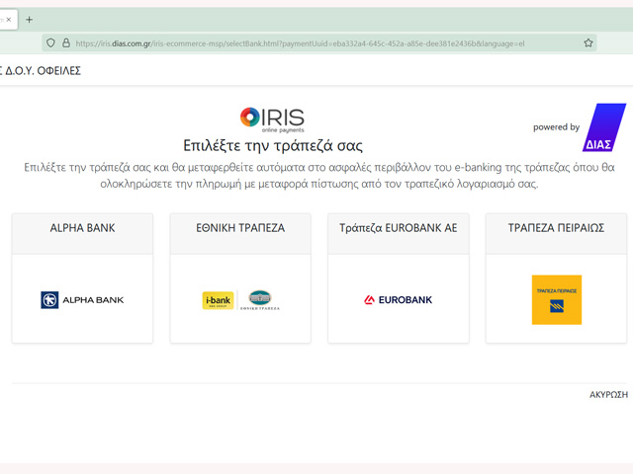Click the Eurobank logo image

(399, 299)
